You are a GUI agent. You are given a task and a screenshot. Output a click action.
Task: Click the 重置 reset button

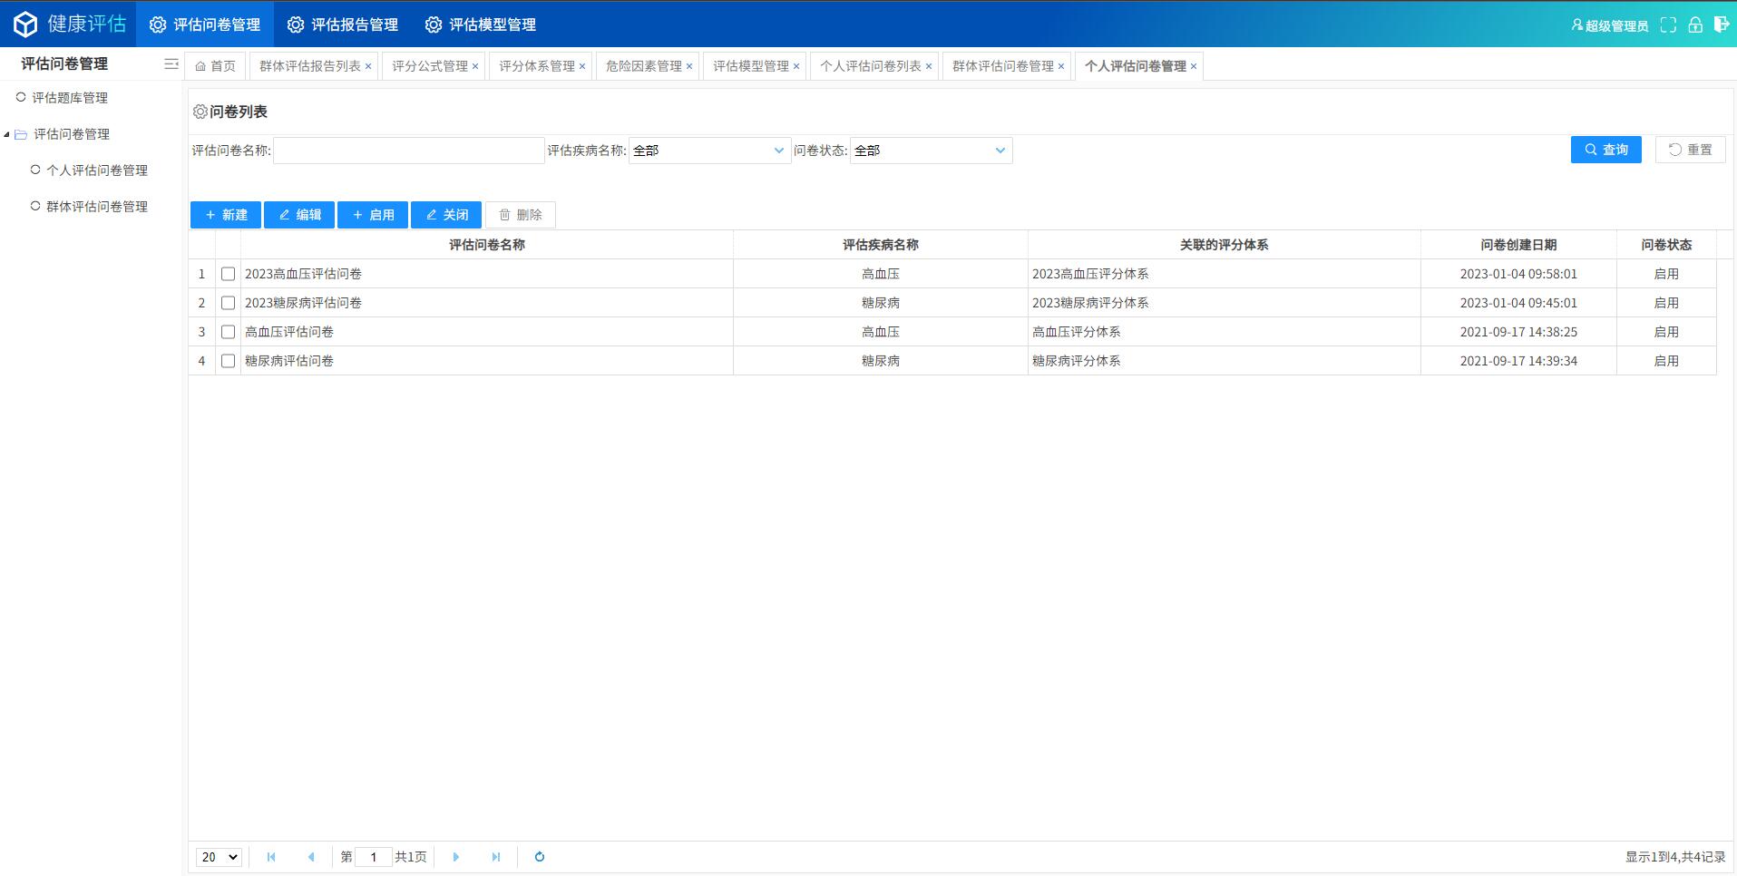point(1691,150)
